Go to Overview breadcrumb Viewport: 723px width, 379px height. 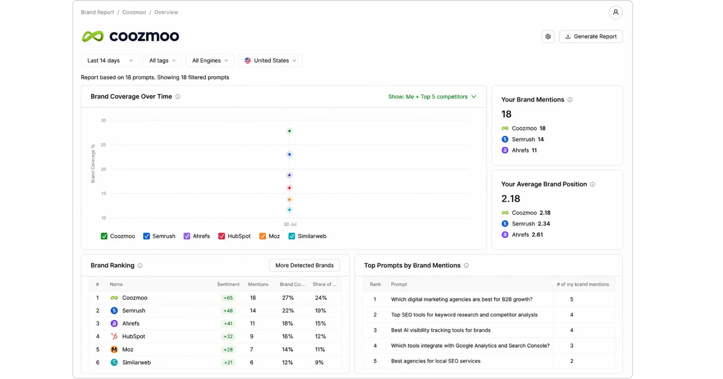[x=166, y=12]
